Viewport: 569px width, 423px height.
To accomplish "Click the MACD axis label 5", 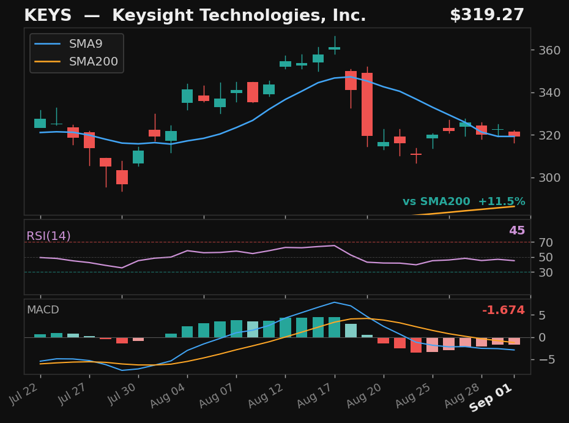I will (x=542, y=315).
